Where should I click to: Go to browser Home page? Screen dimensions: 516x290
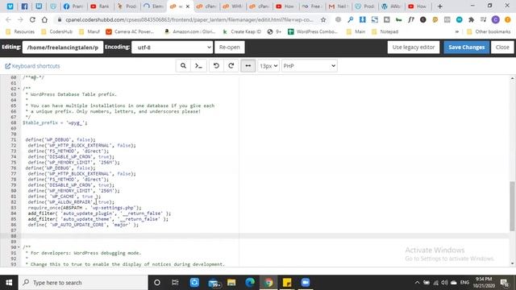(44, 19)
